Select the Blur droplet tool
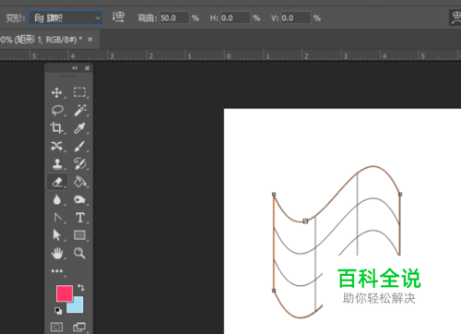Screen dimensions: 461x334 coord(57,199)
